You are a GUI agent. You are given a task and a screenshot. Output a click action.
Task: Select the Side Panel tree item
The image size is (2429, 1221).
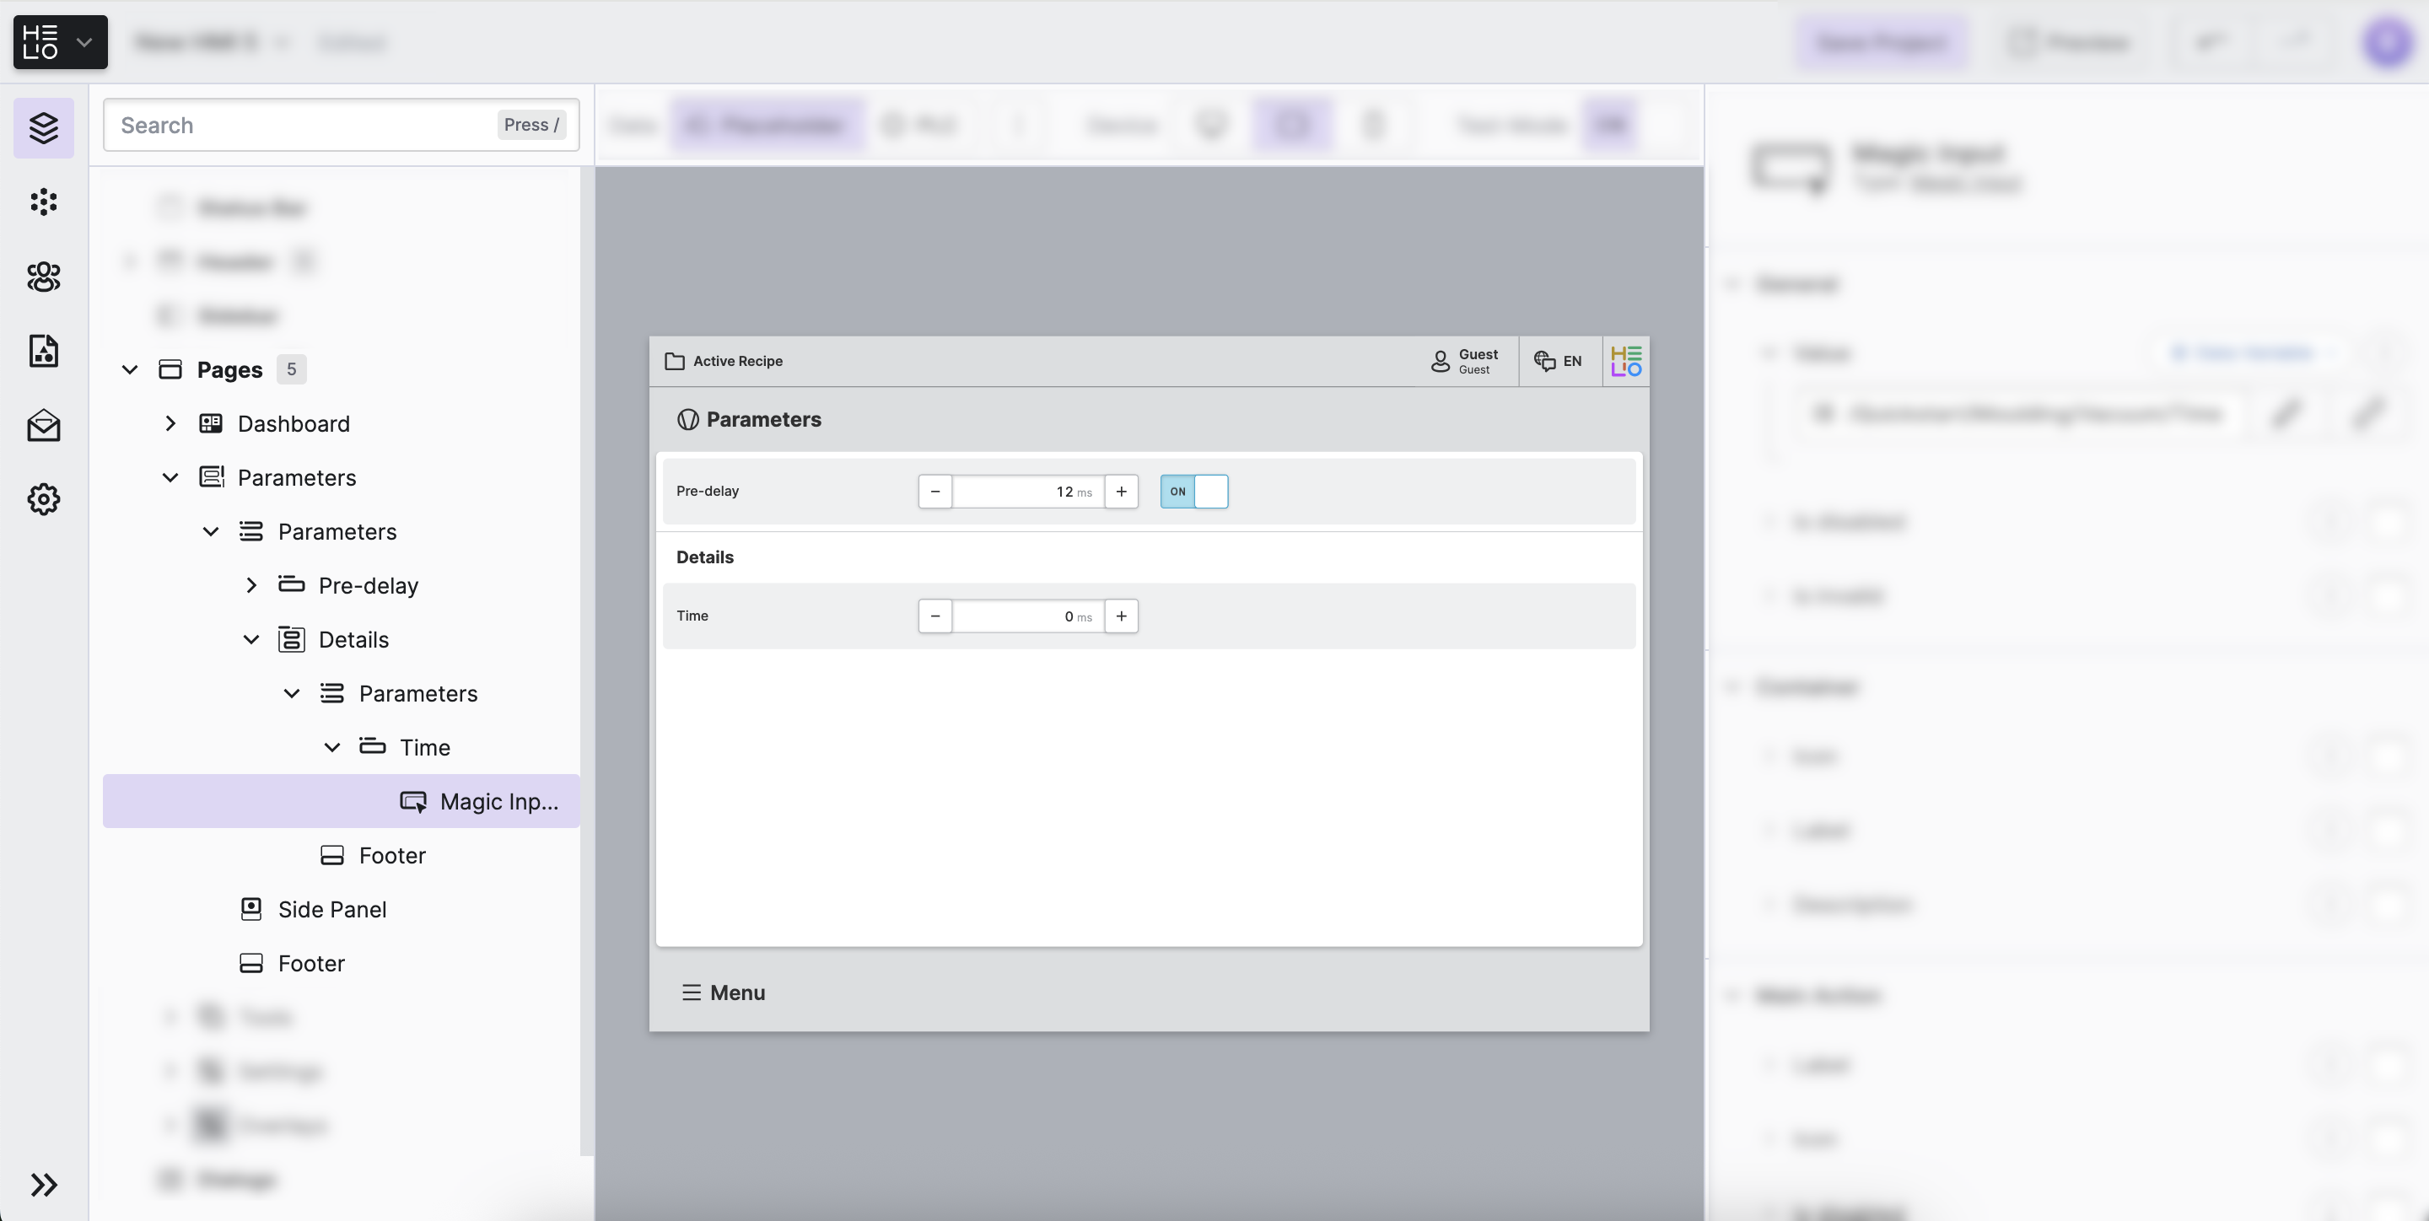pyautogui.click(x=332, y=909)
